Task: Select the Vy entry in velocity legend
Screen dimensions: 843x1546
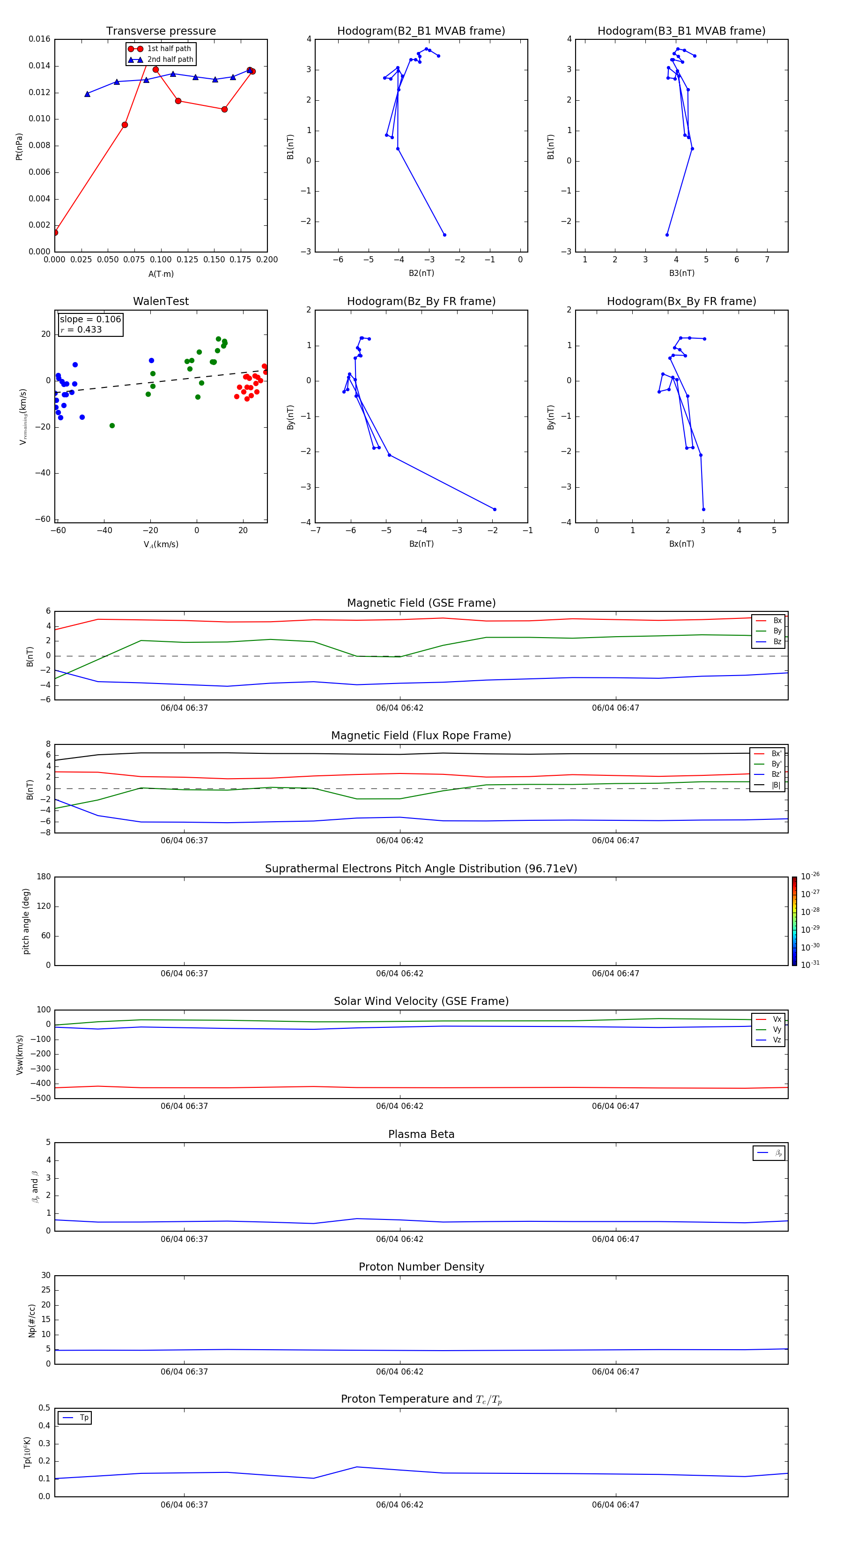Action: pyautogui.click(x=769, y=1029)
